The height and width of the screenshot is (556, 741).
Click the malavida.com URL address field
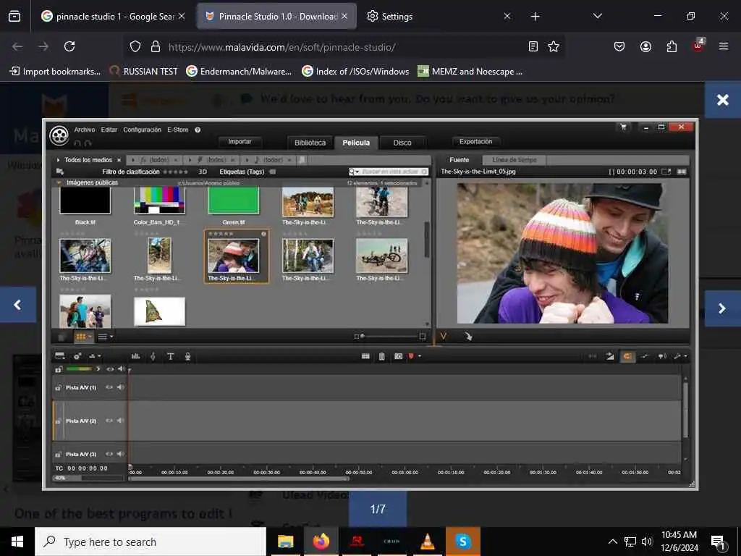pyautogui.click(x=281, y=47)
